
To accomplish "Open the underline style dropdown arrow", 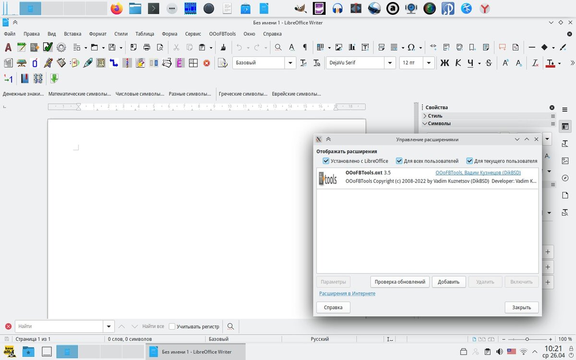I will click(479, 63).
